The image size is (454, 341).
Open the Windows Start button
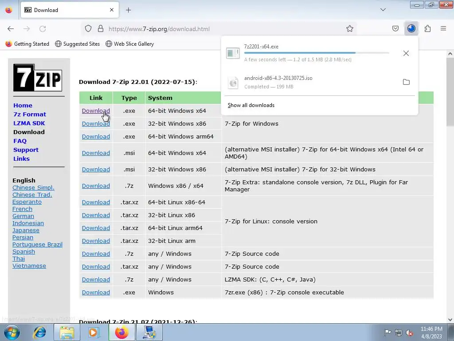click(x=12, y=332)
